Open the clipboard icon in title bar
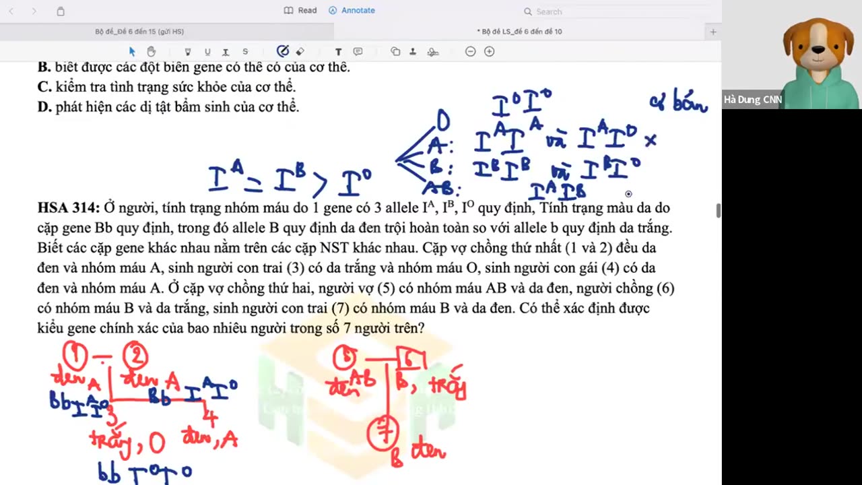Image resolution: width=862 pixels, height=485 pixels. tap(61, 11)
